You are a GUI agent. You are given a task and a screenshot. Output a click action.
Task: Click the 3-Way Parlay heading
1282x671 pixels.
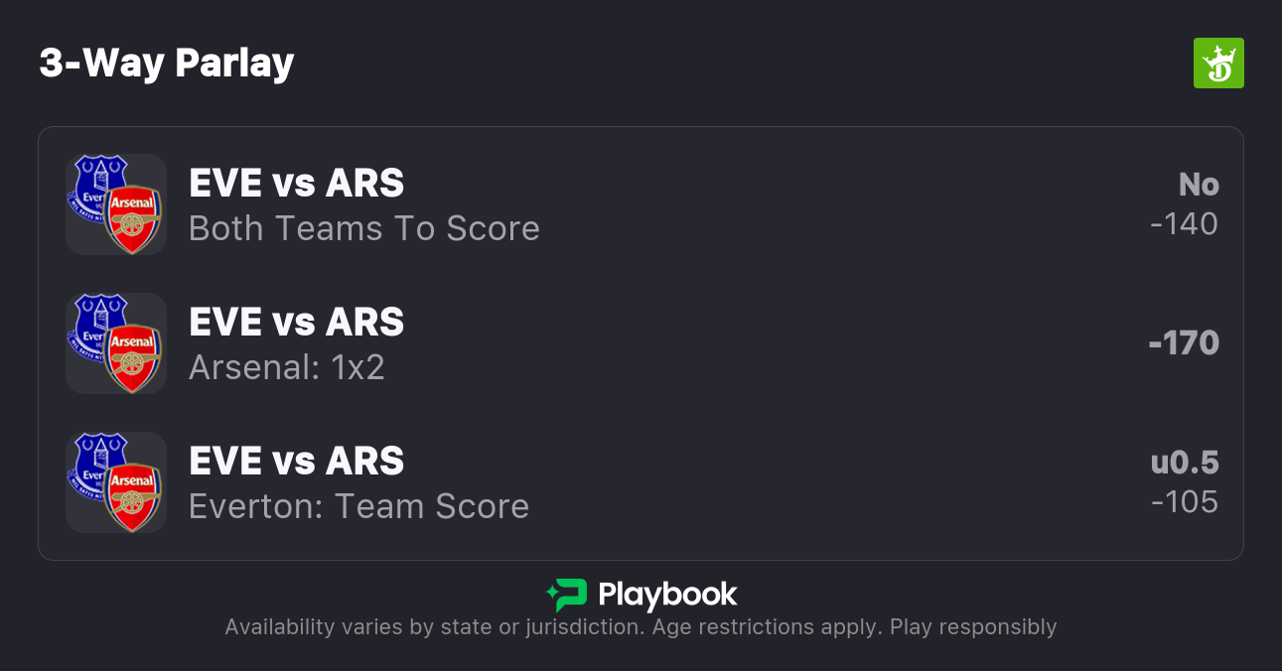click(x=167, y=64)
